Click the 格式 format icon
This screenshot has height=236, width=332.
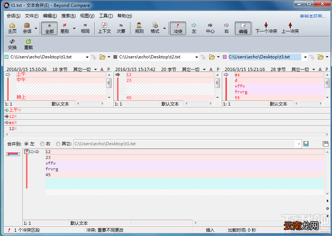(155, 28)
